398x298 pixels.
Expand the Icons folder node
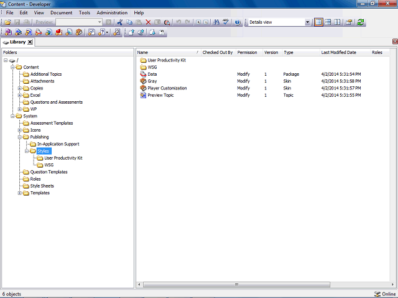click(19, 130)
